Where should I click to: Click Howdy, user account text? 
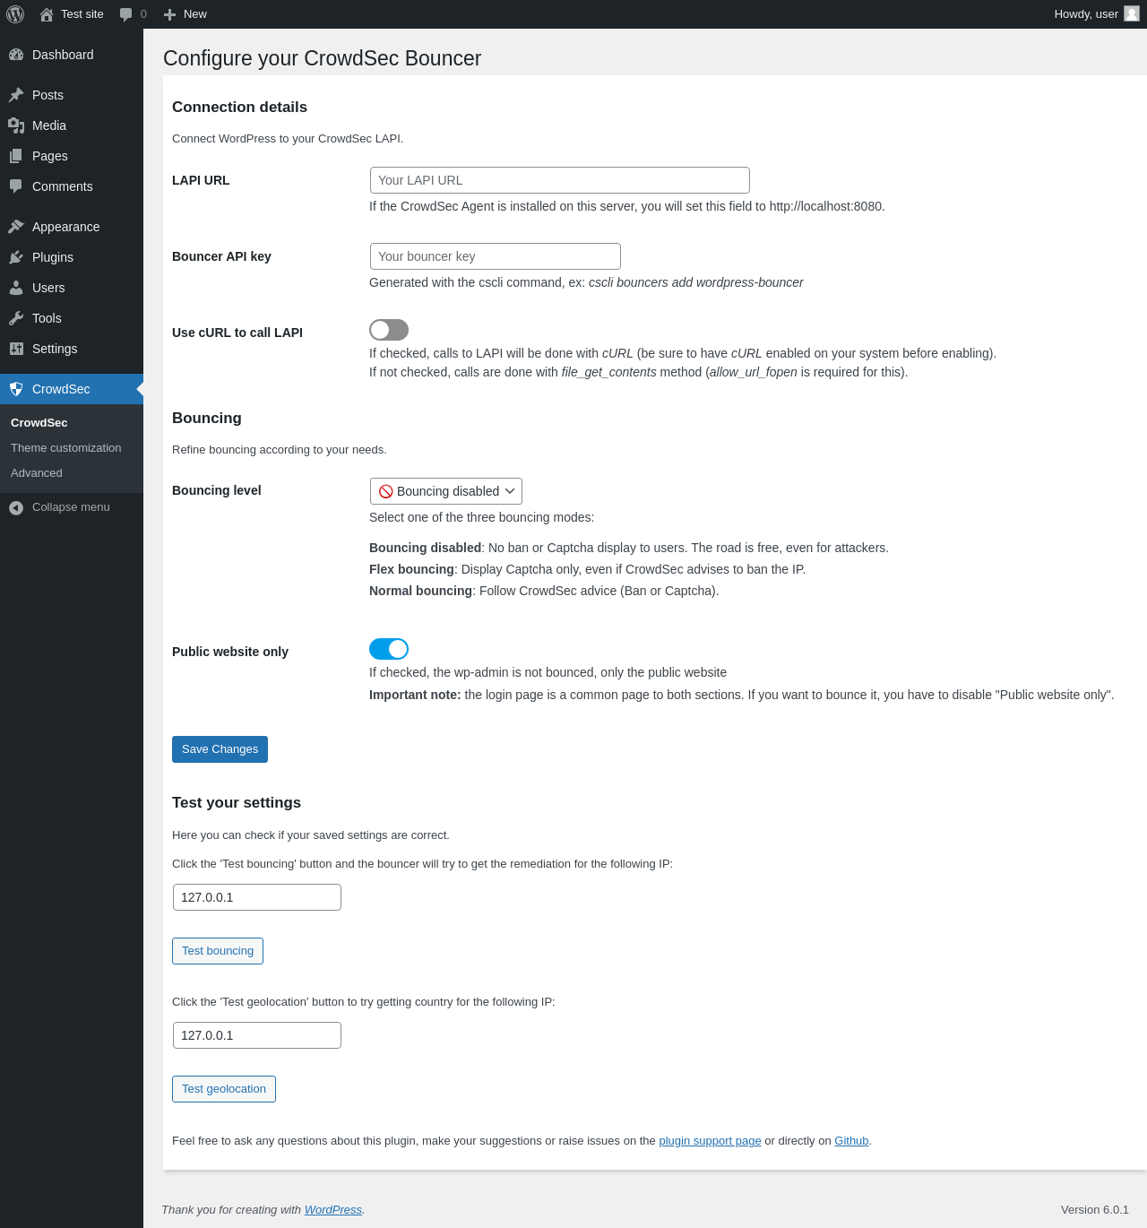click(1086, 14)
